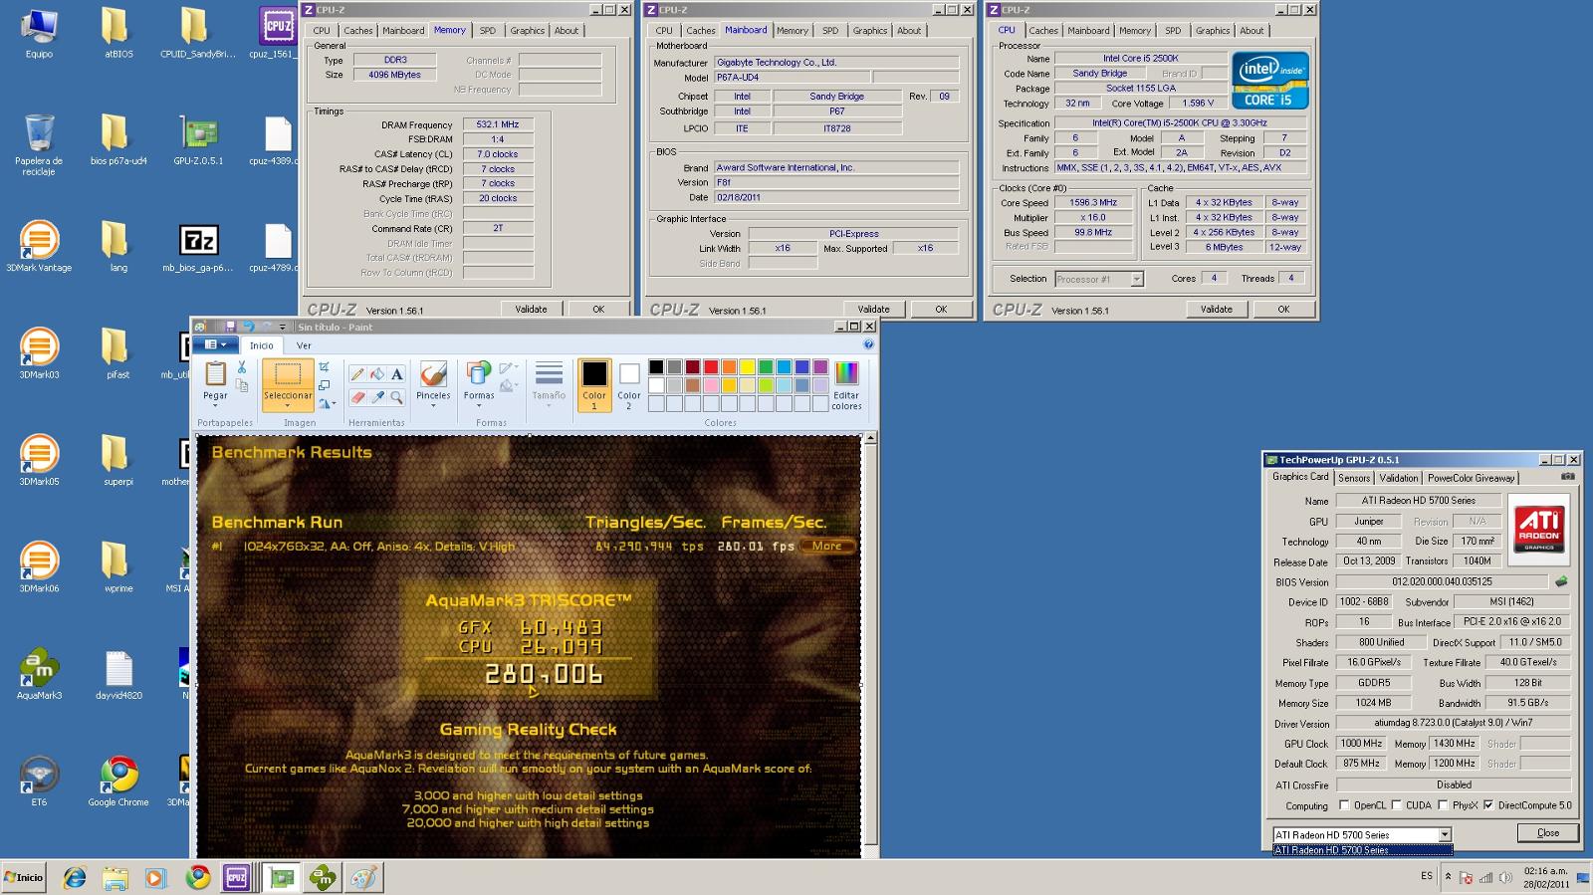Click the Copy icon in Paint clipboard group

[242, 385]
